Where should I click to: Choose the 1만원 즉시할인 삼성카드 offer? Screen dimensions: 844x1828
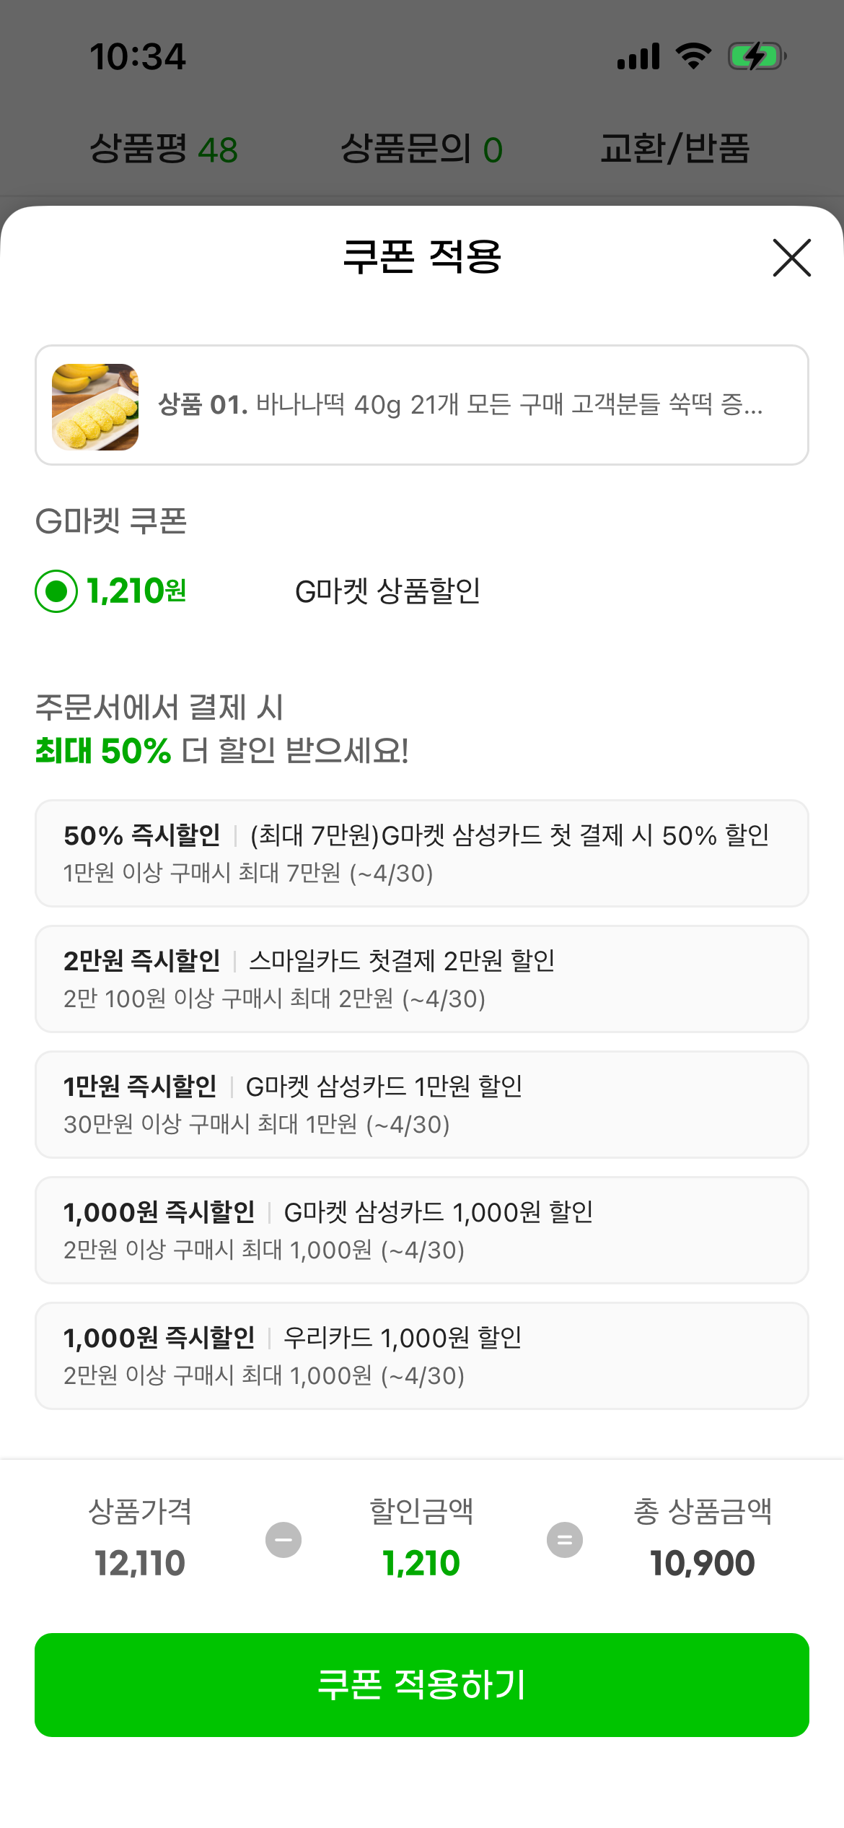click(x=421, y=1105)
